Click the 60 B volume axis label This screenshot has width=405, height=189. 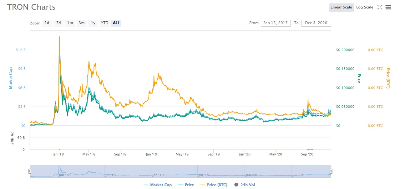tap(21, 138)
